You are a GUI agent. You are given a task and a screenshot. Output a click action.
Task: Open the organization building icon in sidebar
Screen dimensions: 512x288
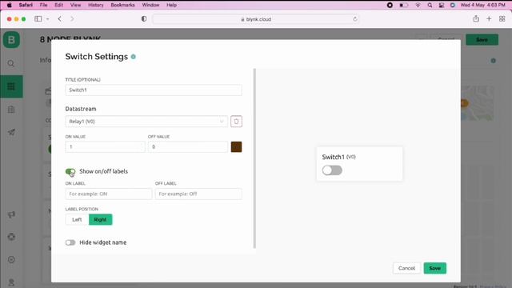(x=11, y=110)
